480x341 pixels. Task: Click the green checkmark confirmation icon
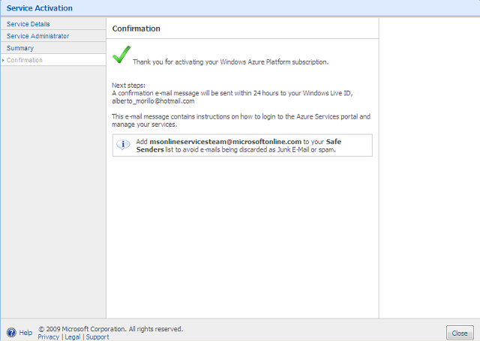[121, 55]
